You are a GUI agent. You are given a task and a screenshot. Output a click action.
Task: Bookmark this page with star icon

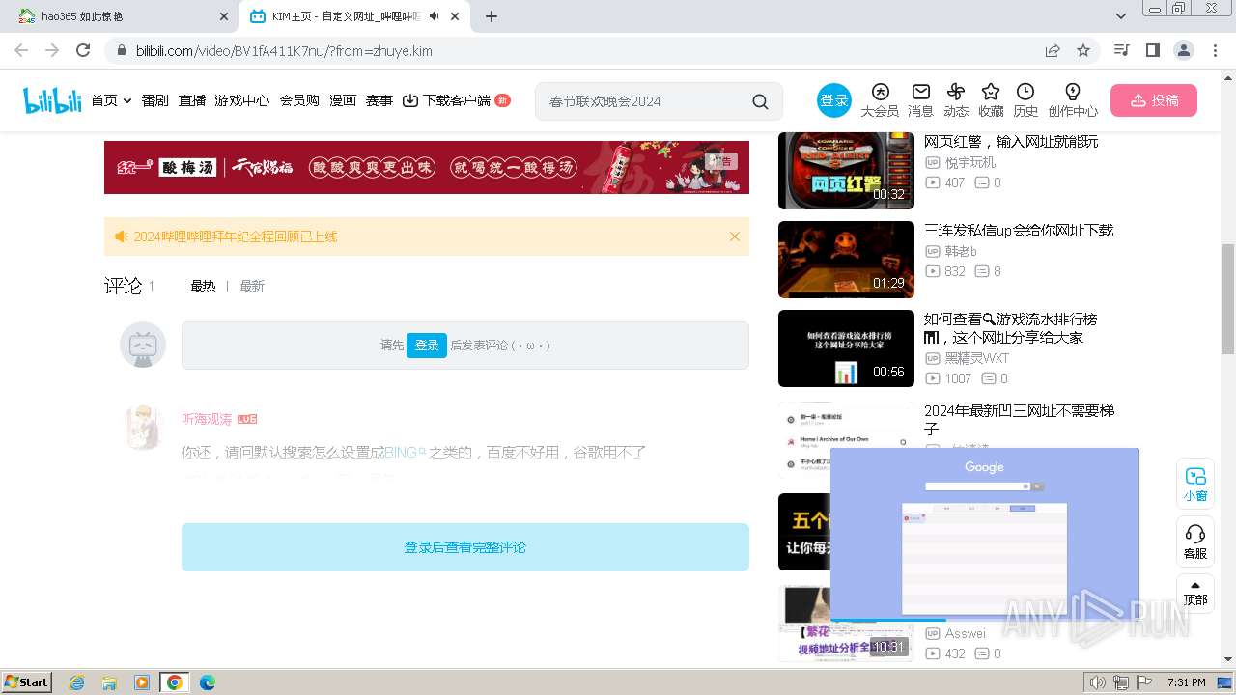click(x=1083, y=50)
